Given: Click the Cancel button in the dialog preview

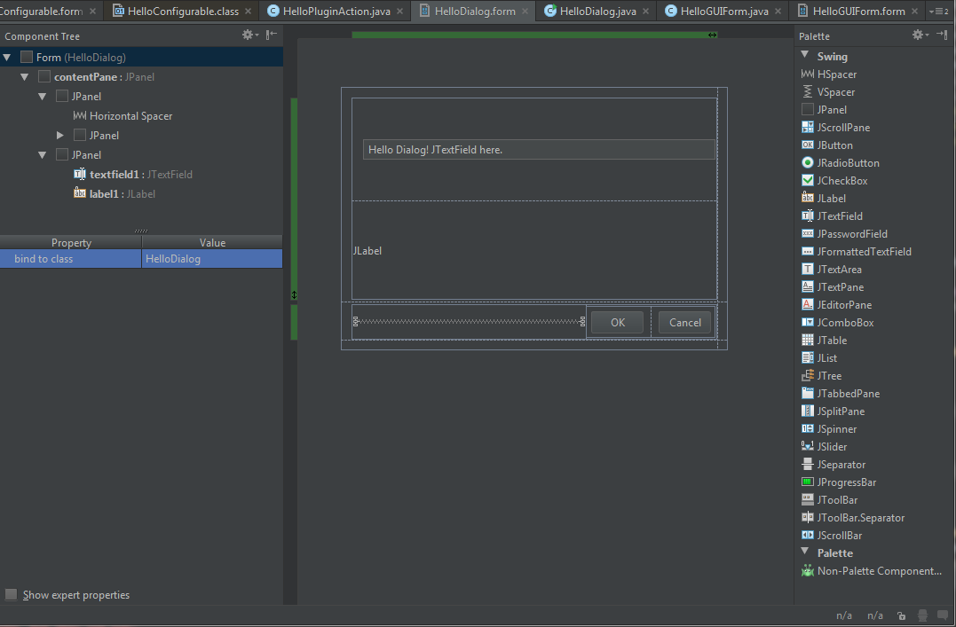Looking at the screenshot, I should click(x=685, y=322).
